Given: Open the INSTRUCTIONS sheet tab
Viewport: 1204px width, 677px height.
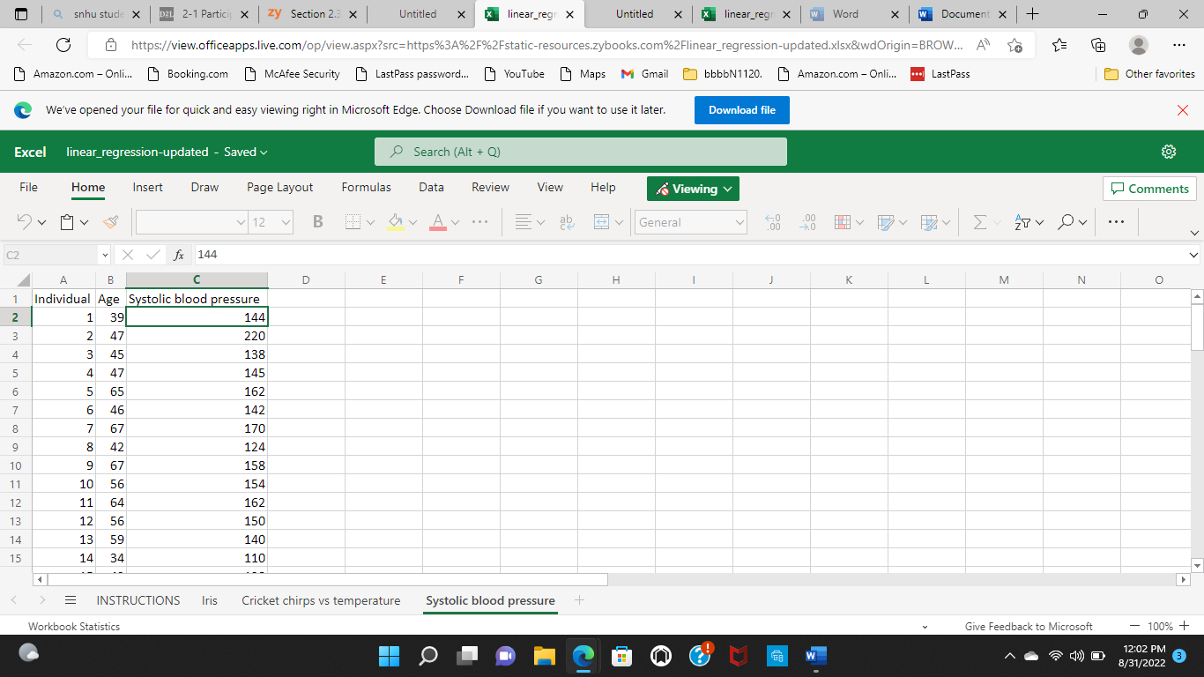Looking at the screenshot, I should (138, 600).
